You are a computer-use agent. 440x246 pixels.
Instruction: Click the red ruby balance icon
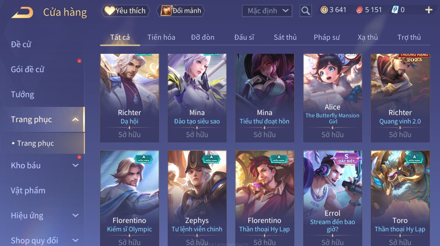(359, 10)
